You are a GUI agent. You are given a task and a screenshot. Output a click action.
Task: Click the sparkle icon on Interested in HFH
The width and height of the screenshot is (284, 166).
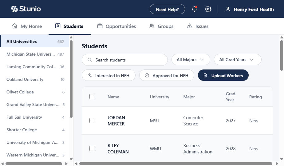[90, 75]
